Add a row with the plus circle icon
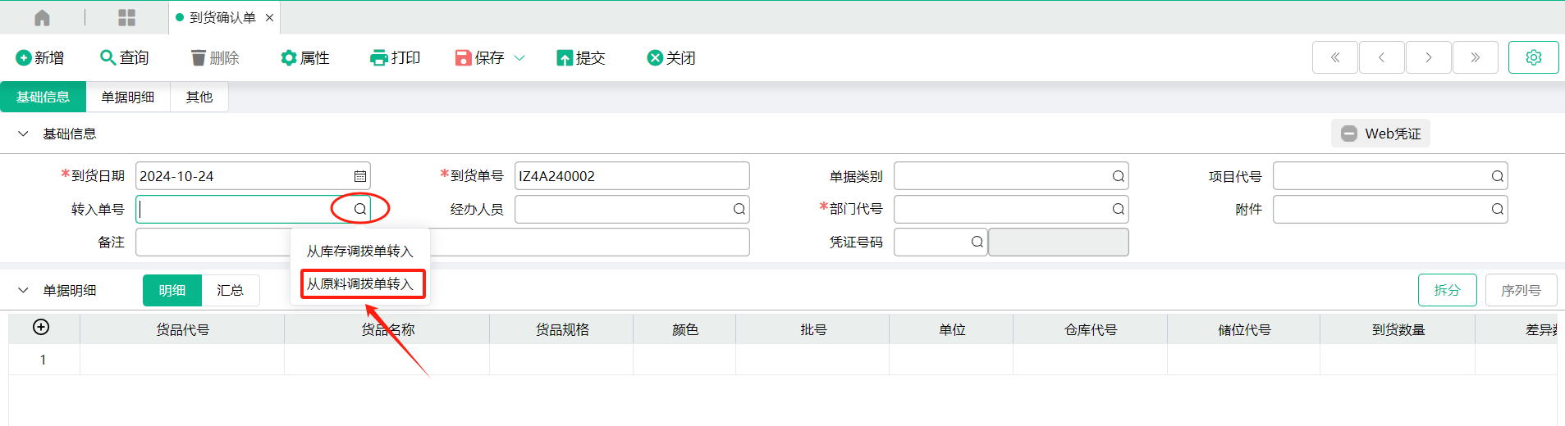The image size is (1565, 426). pyautogui.click(x=41, y=328)
